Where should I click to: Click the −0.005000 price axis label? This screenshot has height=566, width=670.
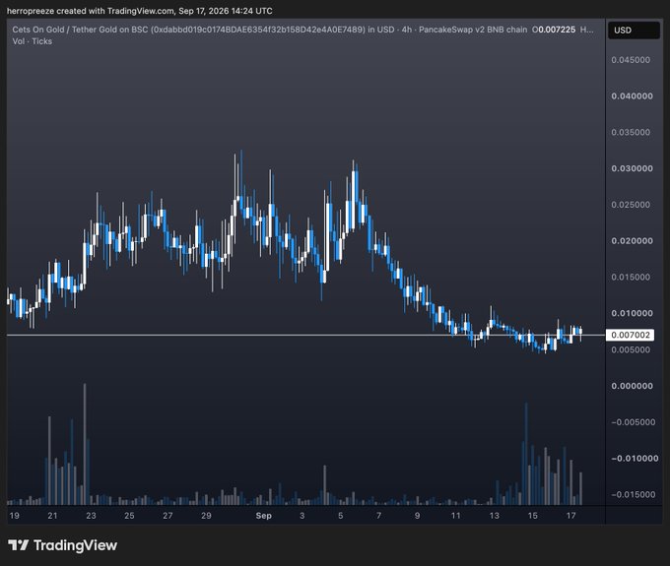(x=634, y=422)
